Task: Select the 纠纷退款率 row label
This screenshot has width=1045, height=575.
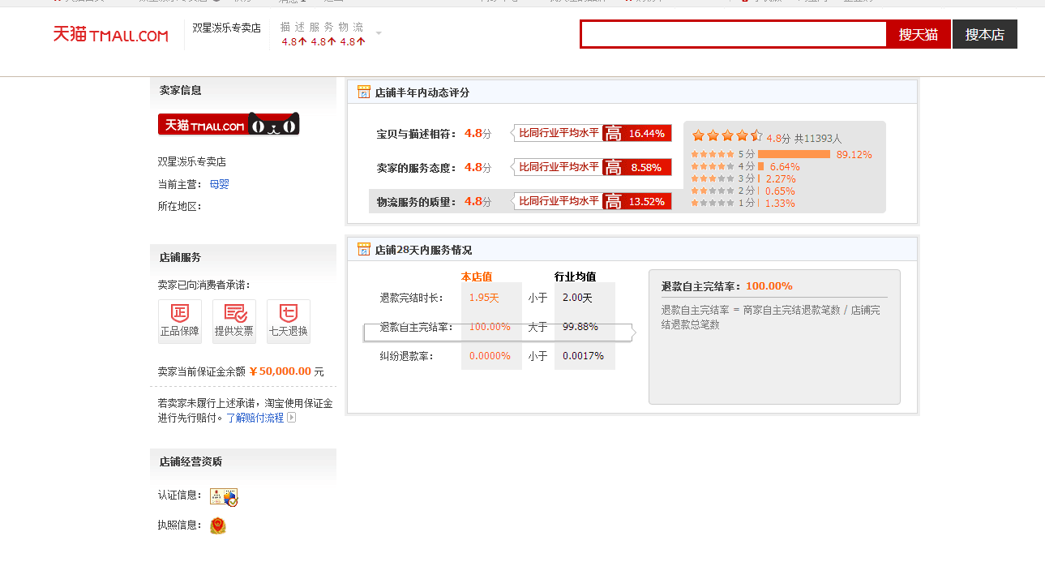Action: tap(407, 356)
